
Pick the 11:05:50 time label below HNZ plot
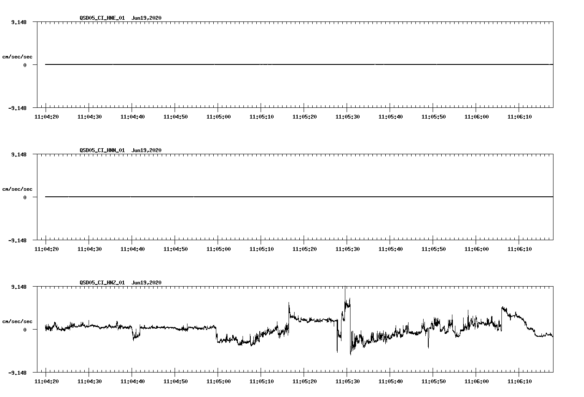[433, 381]
